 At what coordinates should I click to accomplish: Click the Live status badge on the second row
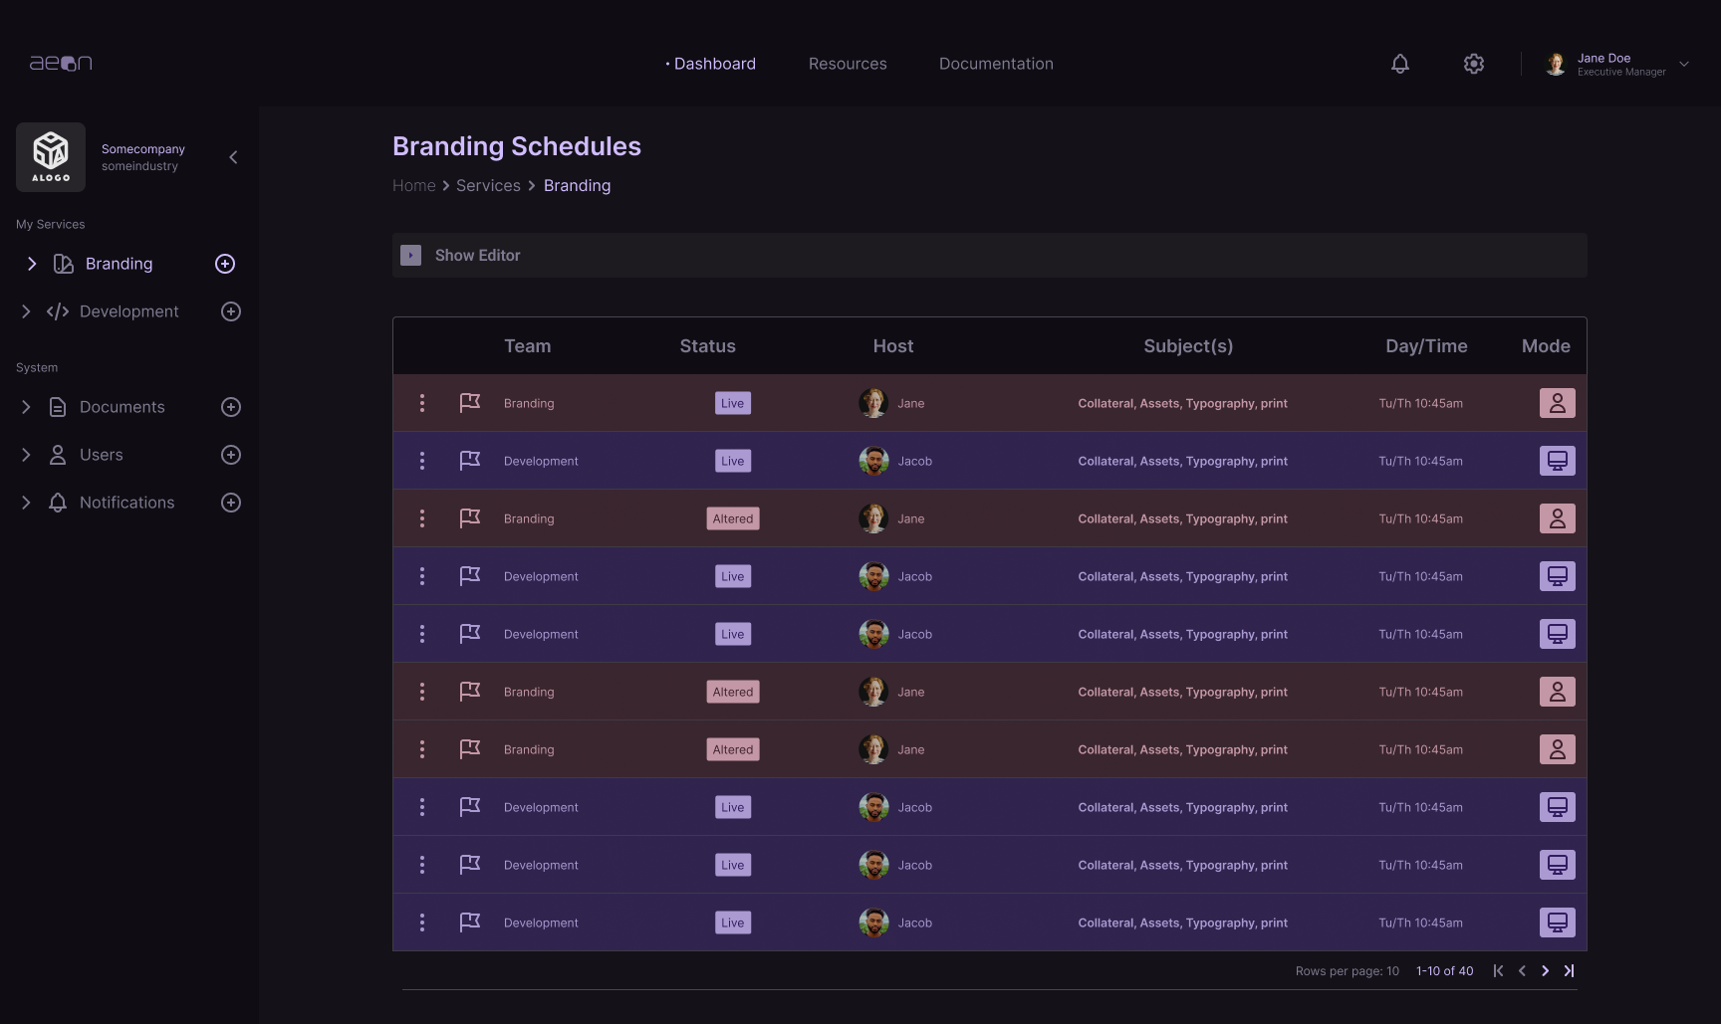pyautogui.click(x=732, y=461)
